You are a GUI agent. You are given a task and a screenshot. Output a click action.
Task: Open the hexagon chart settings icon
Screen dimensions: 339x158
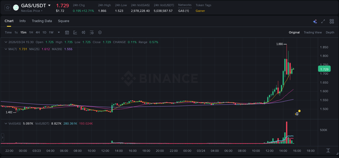[100, 32]
